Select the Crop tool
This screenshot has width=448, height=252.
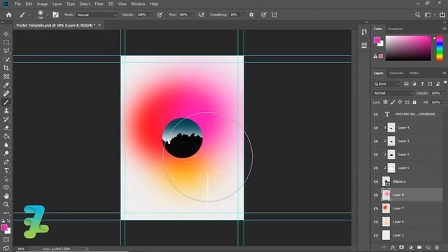point(6,68)
